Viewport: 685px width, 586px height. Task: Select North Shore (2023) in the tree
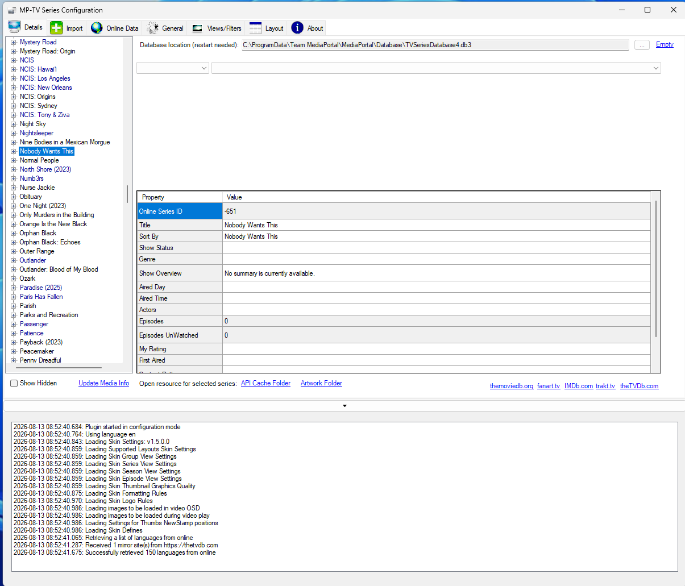pyautogui.click(x=45, y=169)
